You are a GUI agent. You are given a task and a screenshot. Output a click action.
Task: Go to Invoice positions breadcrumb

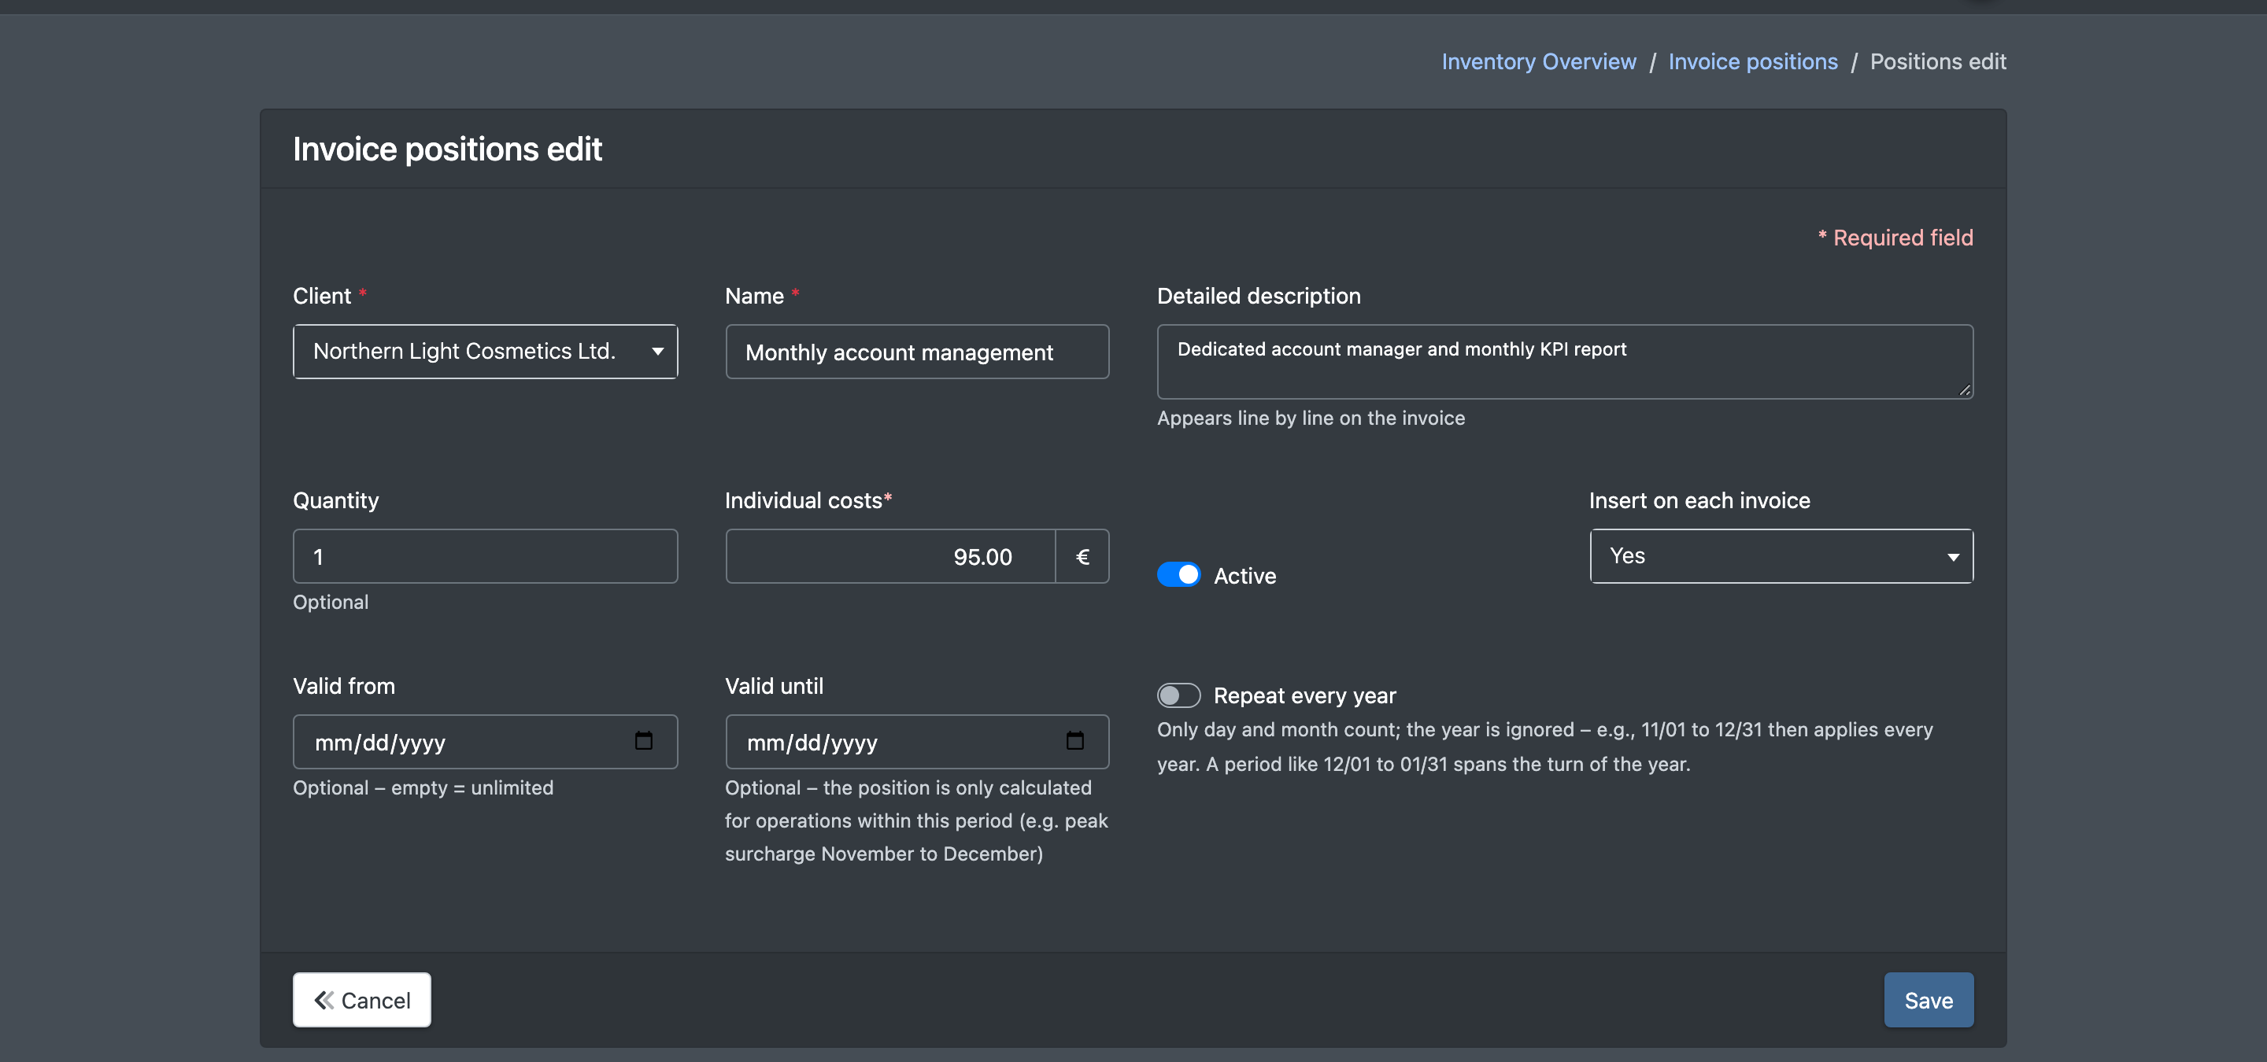coord(1753,61)
